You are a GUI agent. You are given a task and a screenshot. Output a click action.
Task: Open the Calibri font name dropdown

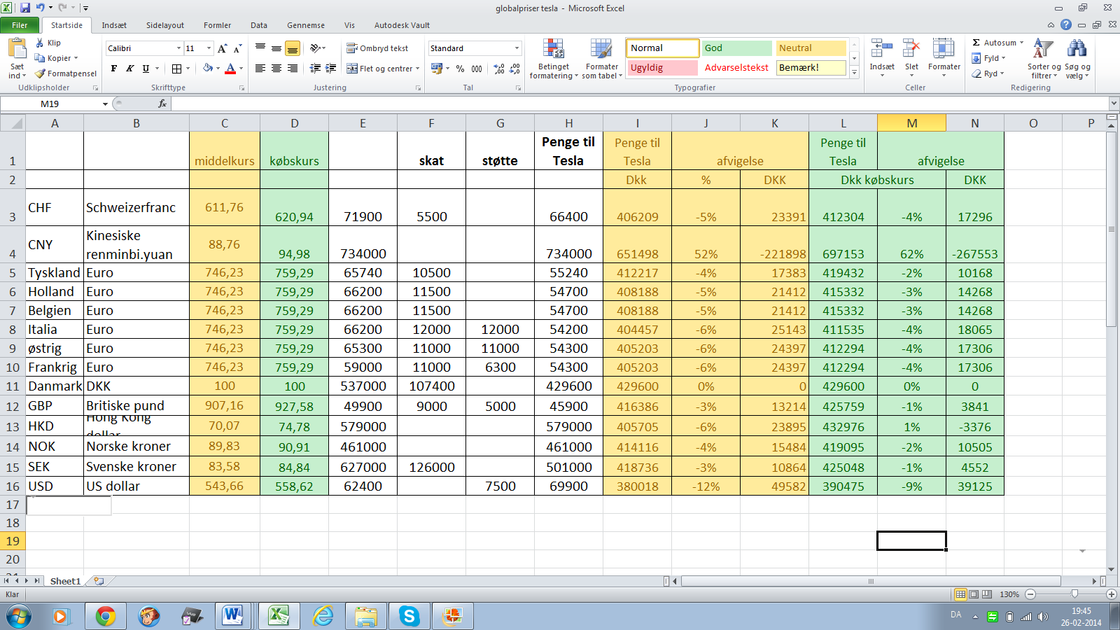(x=178, y=48)
